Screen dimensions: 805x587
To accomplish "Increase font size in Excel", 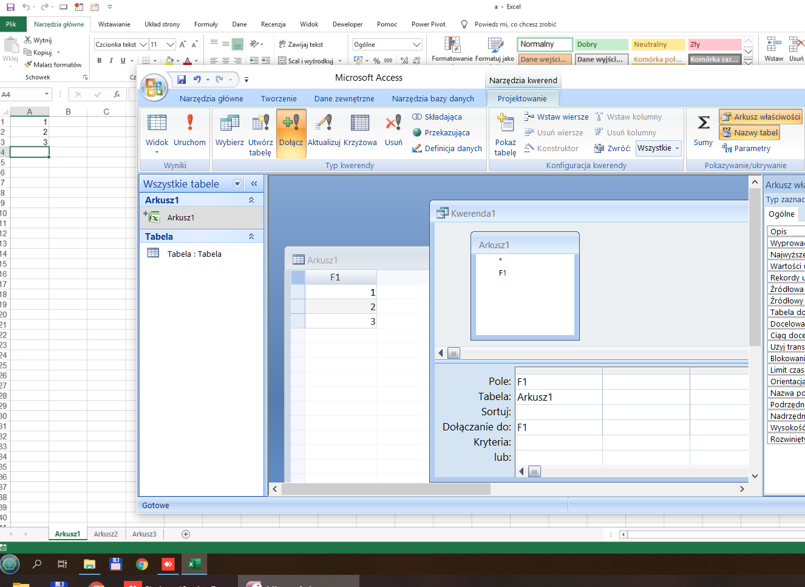I will [x=183, y=44].
